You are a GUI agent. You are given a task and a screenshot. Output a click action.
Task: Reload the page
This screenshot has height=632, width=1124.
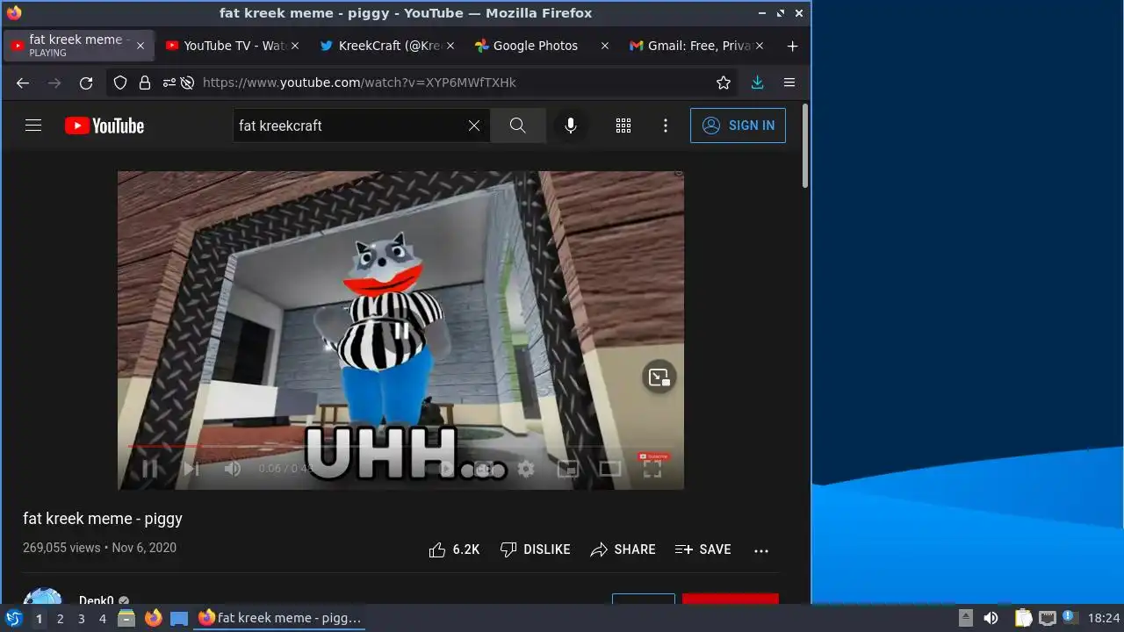pyautogui.click(x=86, y=83)
